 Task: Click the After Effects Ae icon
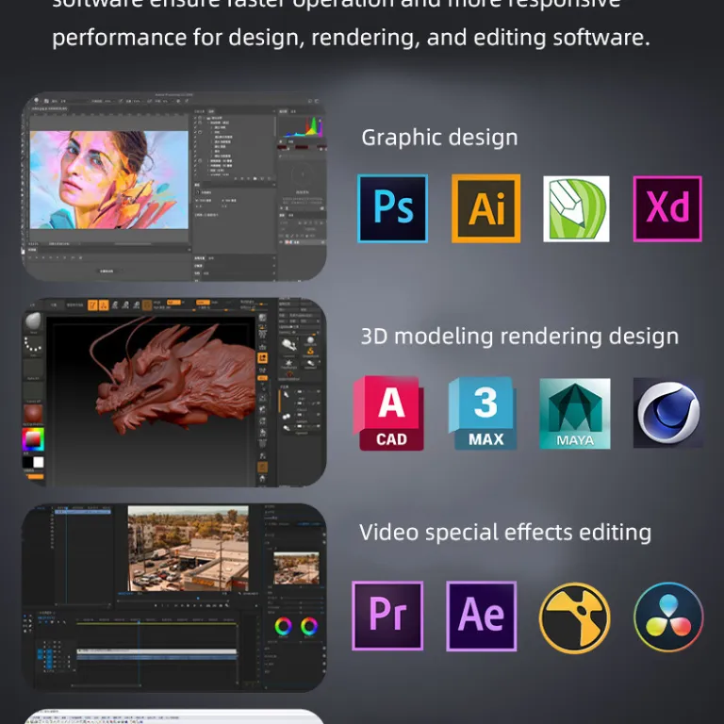click(x=481, y=616)
